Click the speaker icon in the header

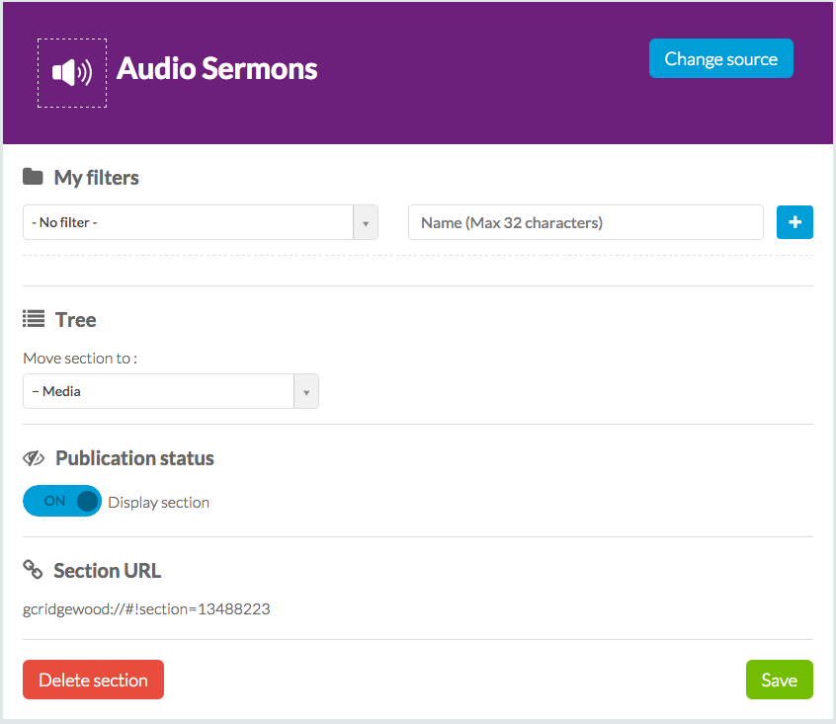72,73
